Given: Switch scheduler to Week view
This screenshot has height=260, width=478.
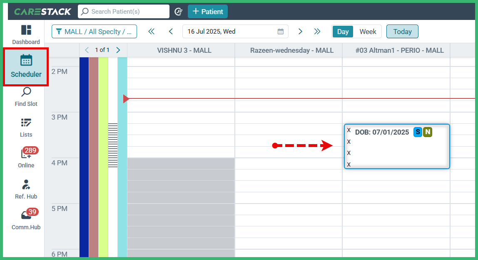Looking at the screenshot, I should [368, 31].
